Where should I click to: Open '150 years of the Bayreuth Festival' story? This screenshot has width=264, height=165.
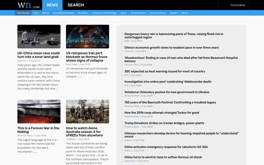click(x=170, y=102)
